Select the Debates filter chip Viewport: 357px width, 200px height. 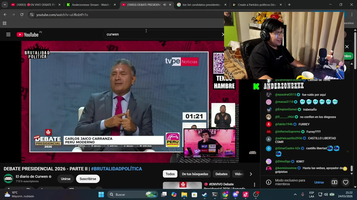[x=221, y=174]
